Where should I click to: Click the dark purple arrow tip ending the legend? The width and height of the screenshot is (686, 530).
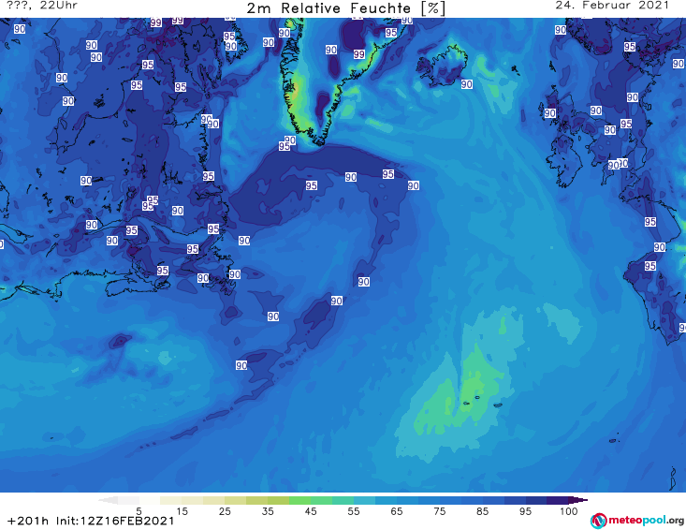pyautogui.click(x=578, y=500)
